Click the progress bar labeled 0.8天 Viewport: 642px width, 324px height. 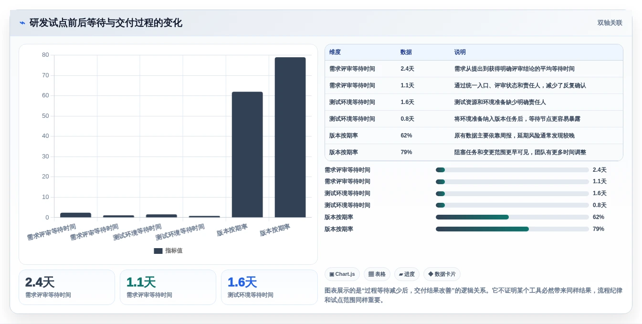click(512, 206)
